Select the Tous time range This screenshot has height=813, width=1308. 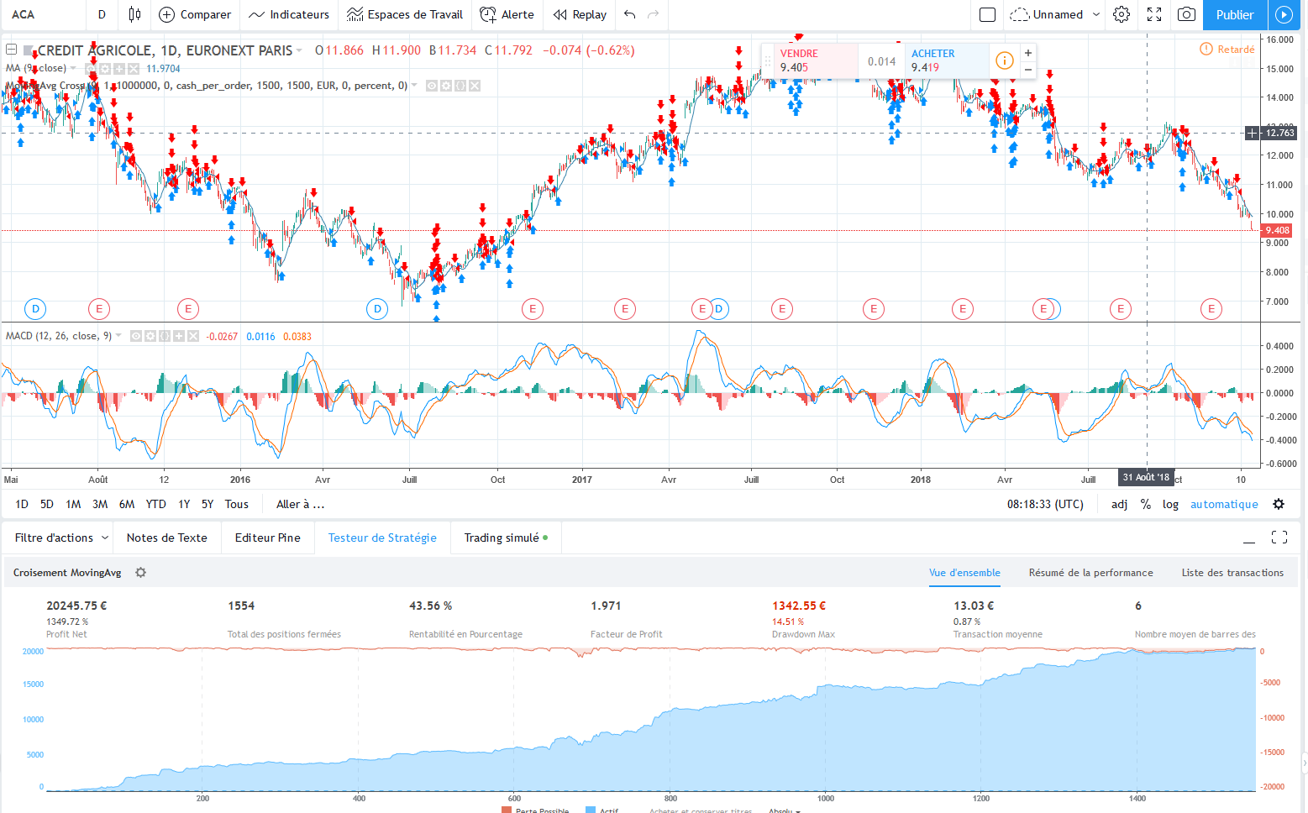[x=237, y=504]
